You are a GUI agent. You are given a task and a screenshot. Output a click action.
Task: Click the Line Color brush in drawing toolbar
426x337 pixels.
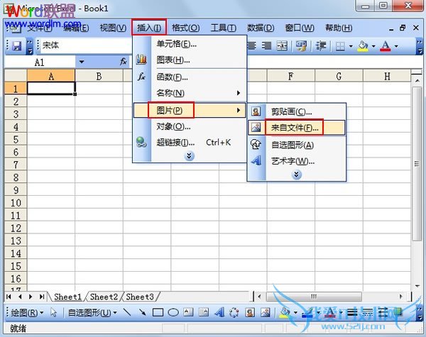click(307, 313)
